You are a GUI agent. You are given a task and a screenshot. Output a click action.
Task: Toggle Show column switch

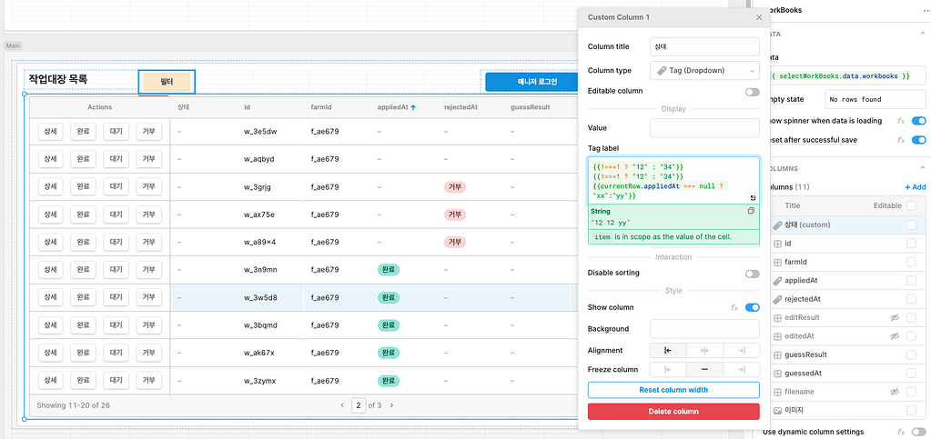pyautogui.click(x=753, y=307)
